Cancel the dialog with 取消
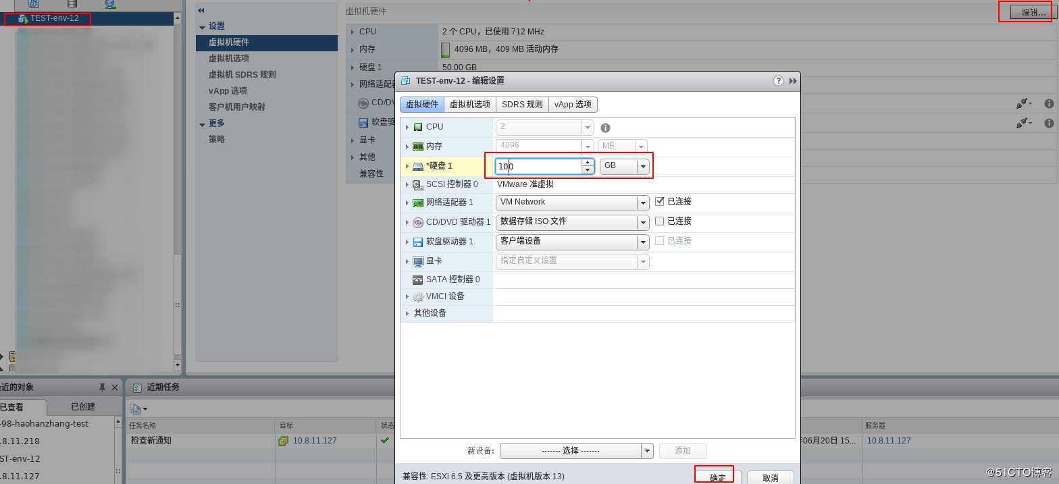The height and width of the screenshot is (484, 1059). pyautogui.click(x=770, y=477)
